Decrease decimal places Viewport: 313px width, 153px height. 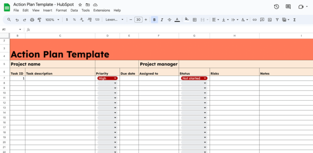pos(82,20)
